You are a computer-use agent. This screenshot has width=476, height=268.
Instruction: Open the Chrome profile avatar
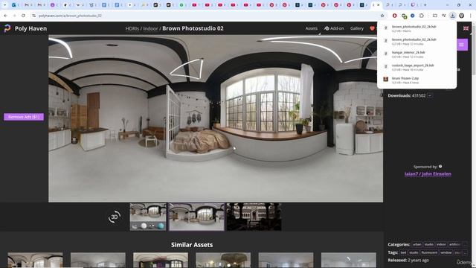click(x=461, y=16)
